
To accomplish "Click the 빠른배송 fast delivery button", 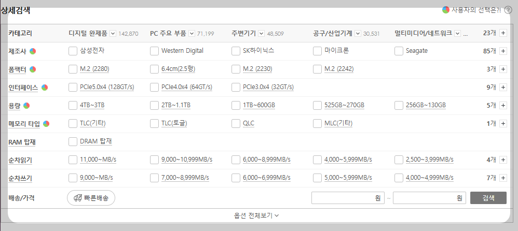I will click(x=91, y=198).
